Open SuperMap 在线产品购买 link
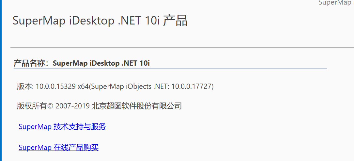 pos(59,147)
